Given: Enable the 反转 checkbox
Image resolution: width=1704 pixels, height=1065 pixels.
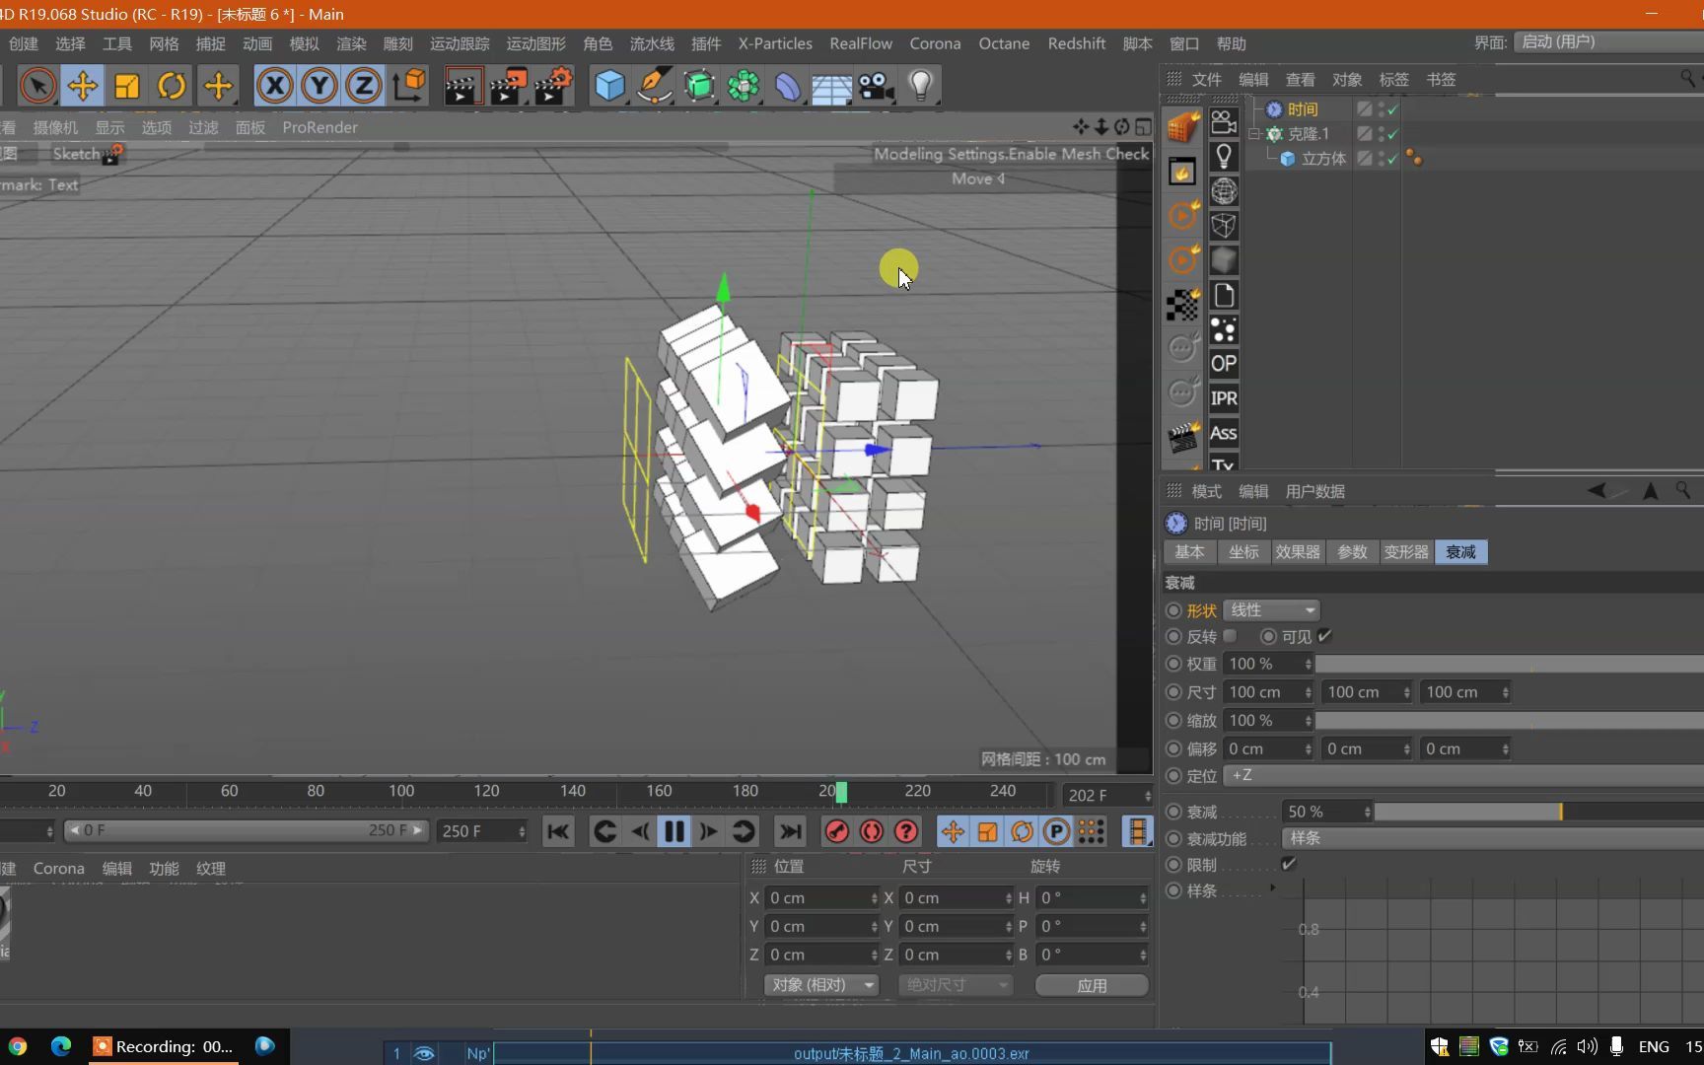Looking at the screenshot, I should (x=1230, y=636).
